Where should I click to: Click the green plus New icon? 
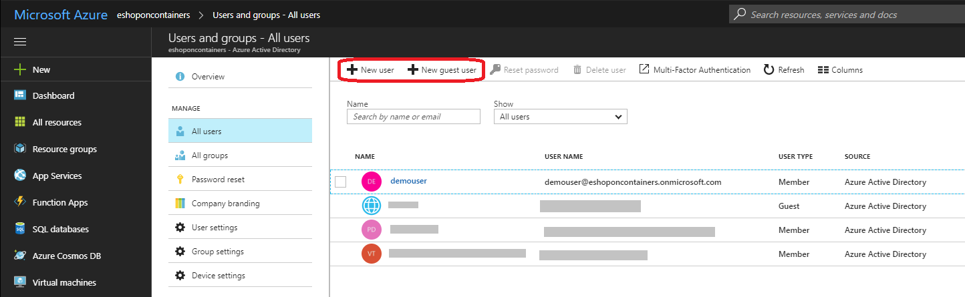[20, 69]
